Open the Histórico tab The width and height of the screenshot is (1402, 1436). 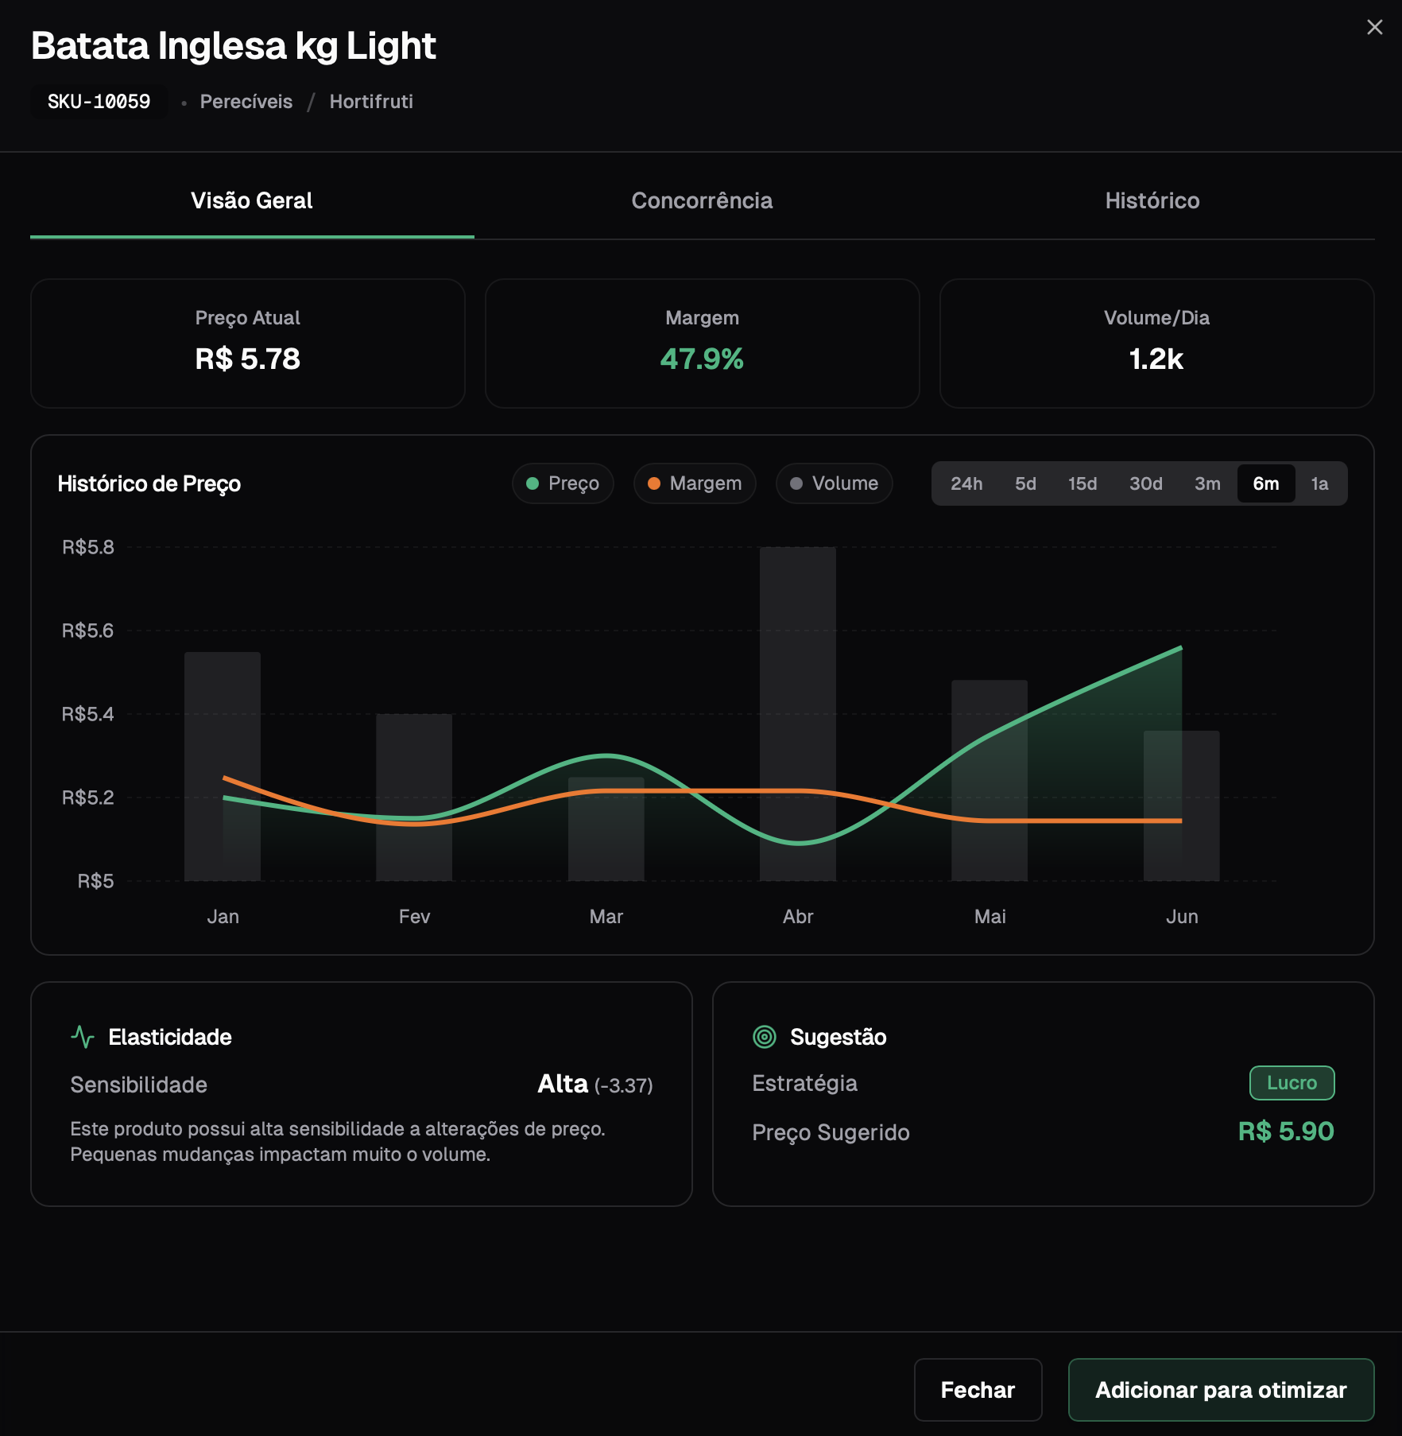[1151, 200]
